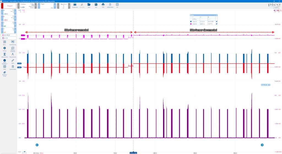
Task: Save the current waveform
Action: (x=96, y=5)
